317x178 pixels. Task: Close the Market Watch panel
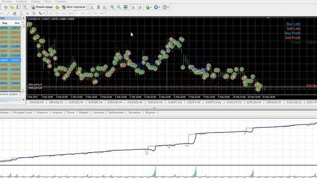point(23,18)
